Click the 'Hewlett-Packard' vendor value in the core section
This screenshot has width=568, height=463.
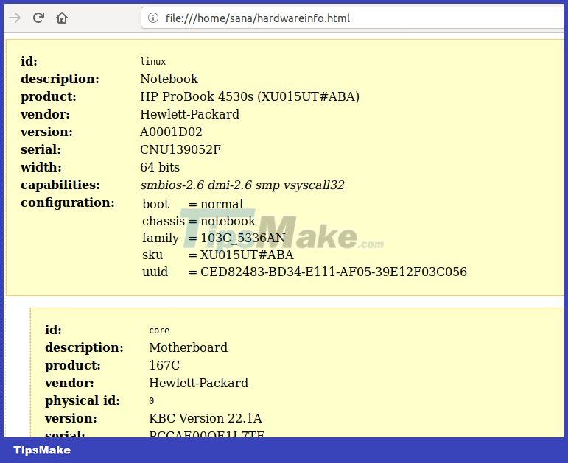tap(198, 383)
